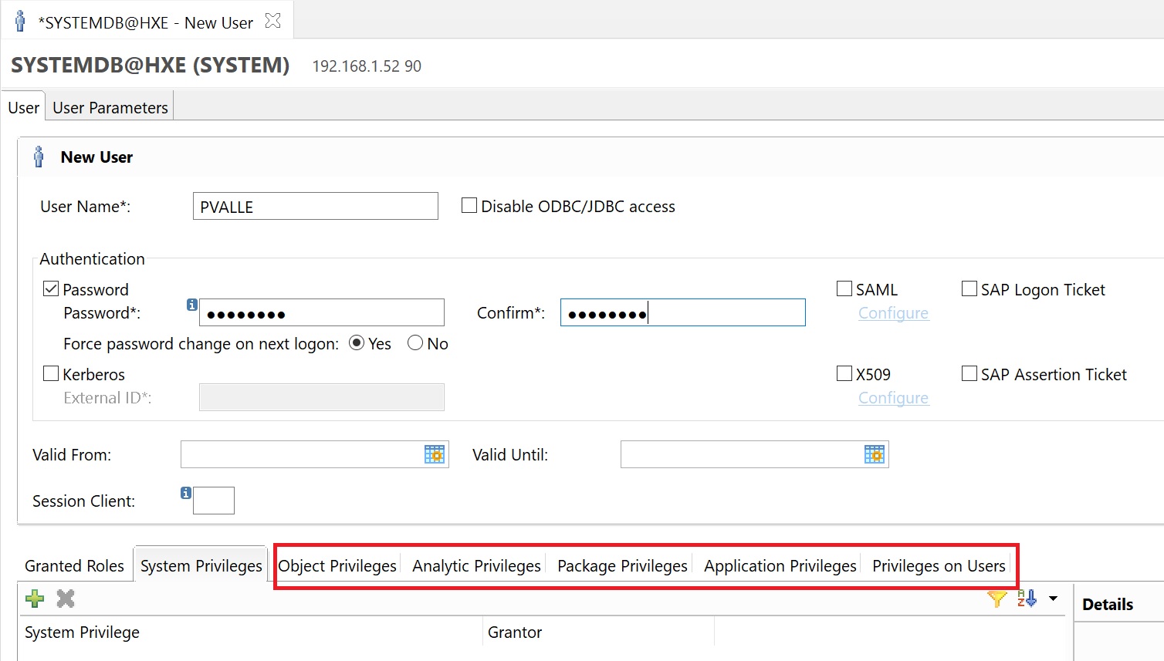Open the Valid Until calendar picker

874,454
